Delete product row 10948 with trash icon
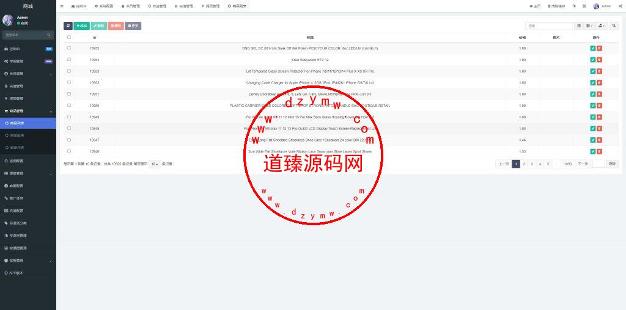Viewport: 626px width, 310px height. tap(599, 129)
